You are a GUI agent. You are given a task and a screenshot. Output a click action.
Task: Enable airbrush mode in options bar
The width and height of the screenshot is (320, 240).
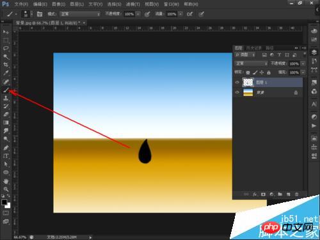[189, 14]
